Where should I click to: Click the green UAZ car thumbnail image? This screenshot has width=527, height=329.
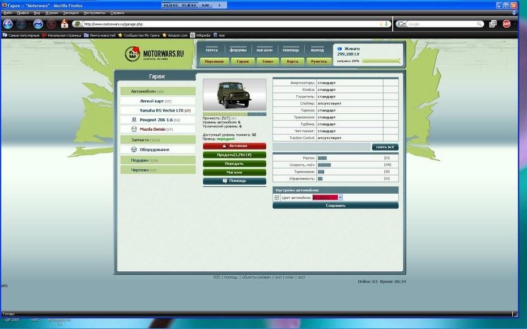click(234, 94)
